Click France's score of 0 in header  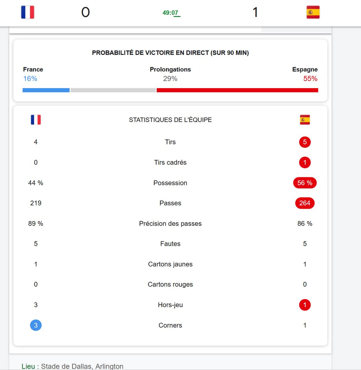(86, 12)
